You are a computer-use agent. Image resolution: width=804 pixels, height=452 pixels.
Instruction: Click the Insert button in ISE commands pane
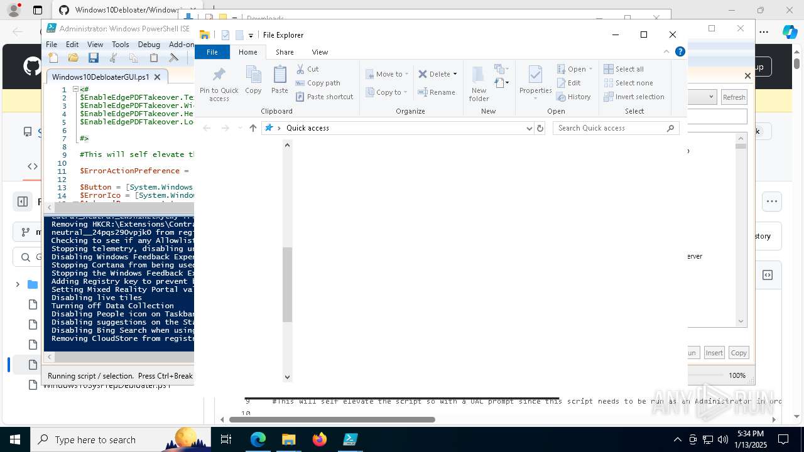tap(714, 353)
